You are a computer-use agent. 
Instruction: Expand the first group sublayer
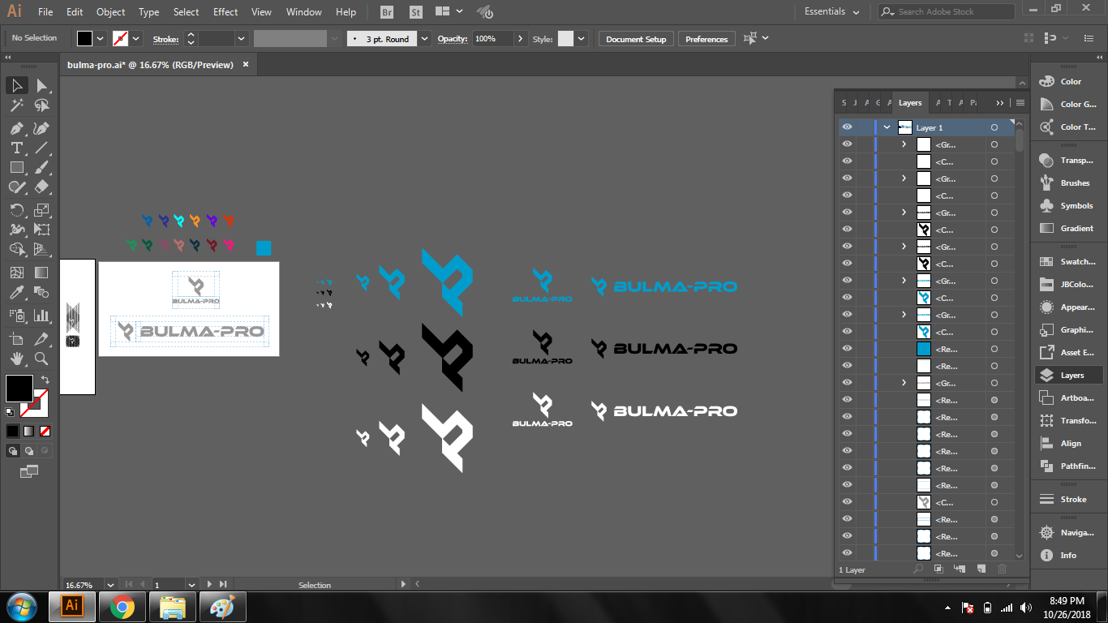904,144
